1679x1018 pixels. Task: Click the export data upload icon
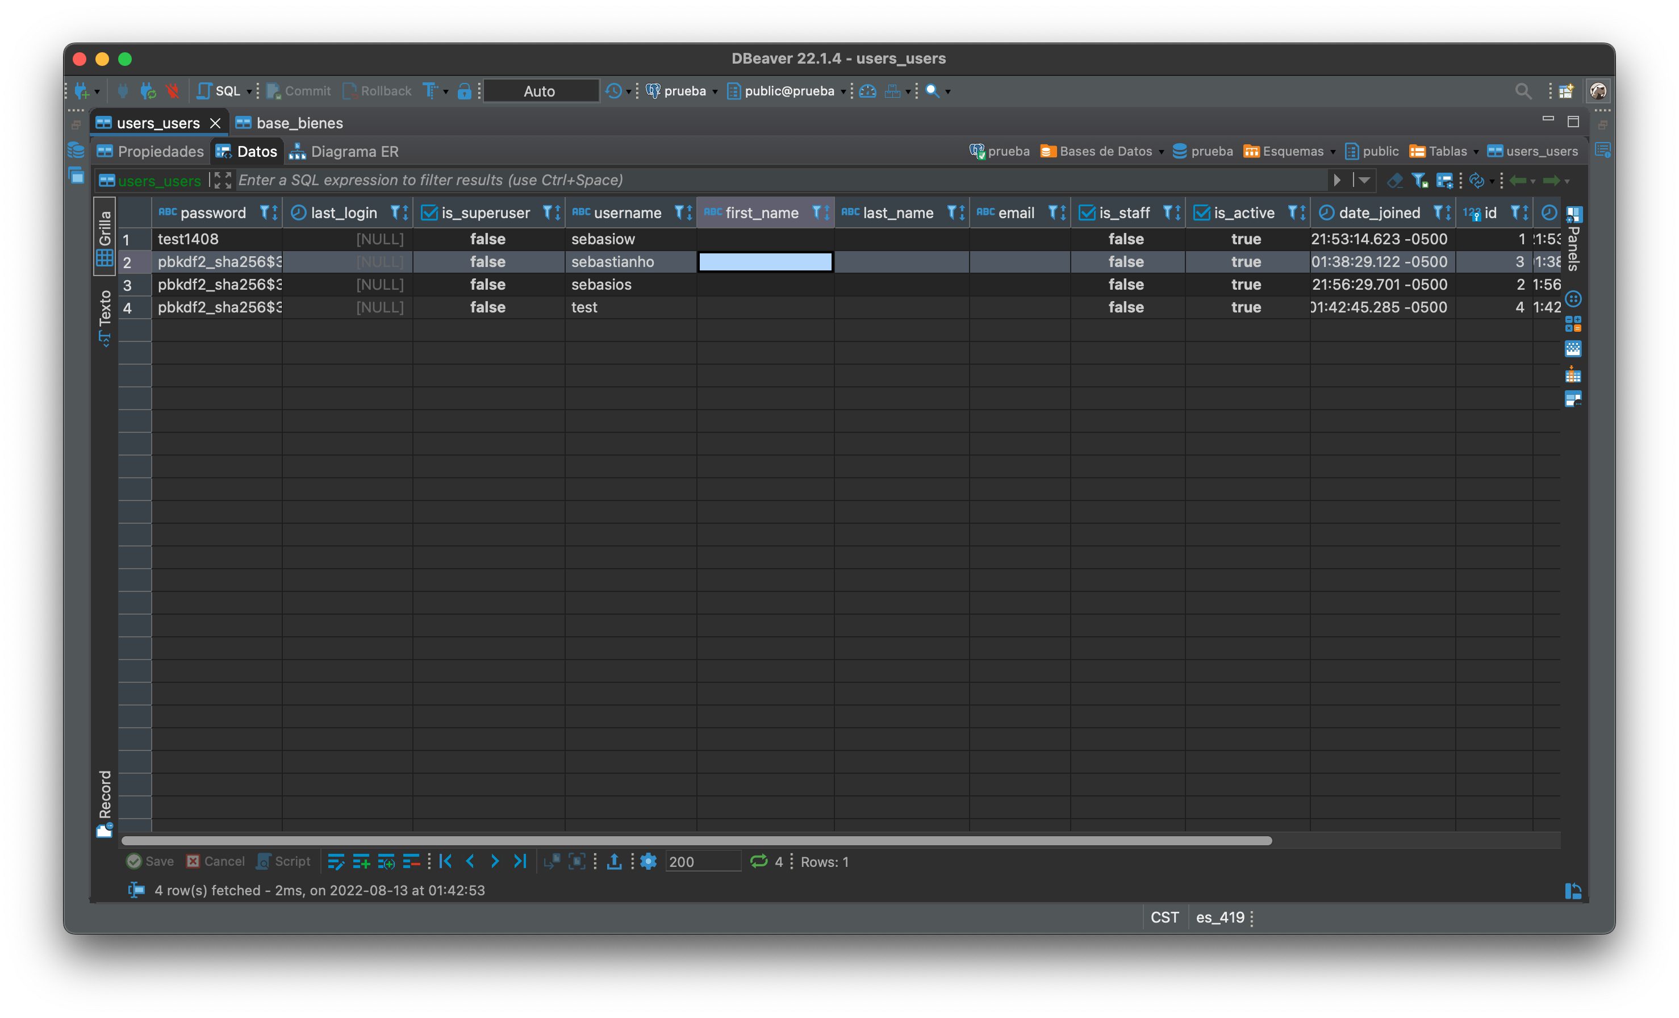pos(614,861)
